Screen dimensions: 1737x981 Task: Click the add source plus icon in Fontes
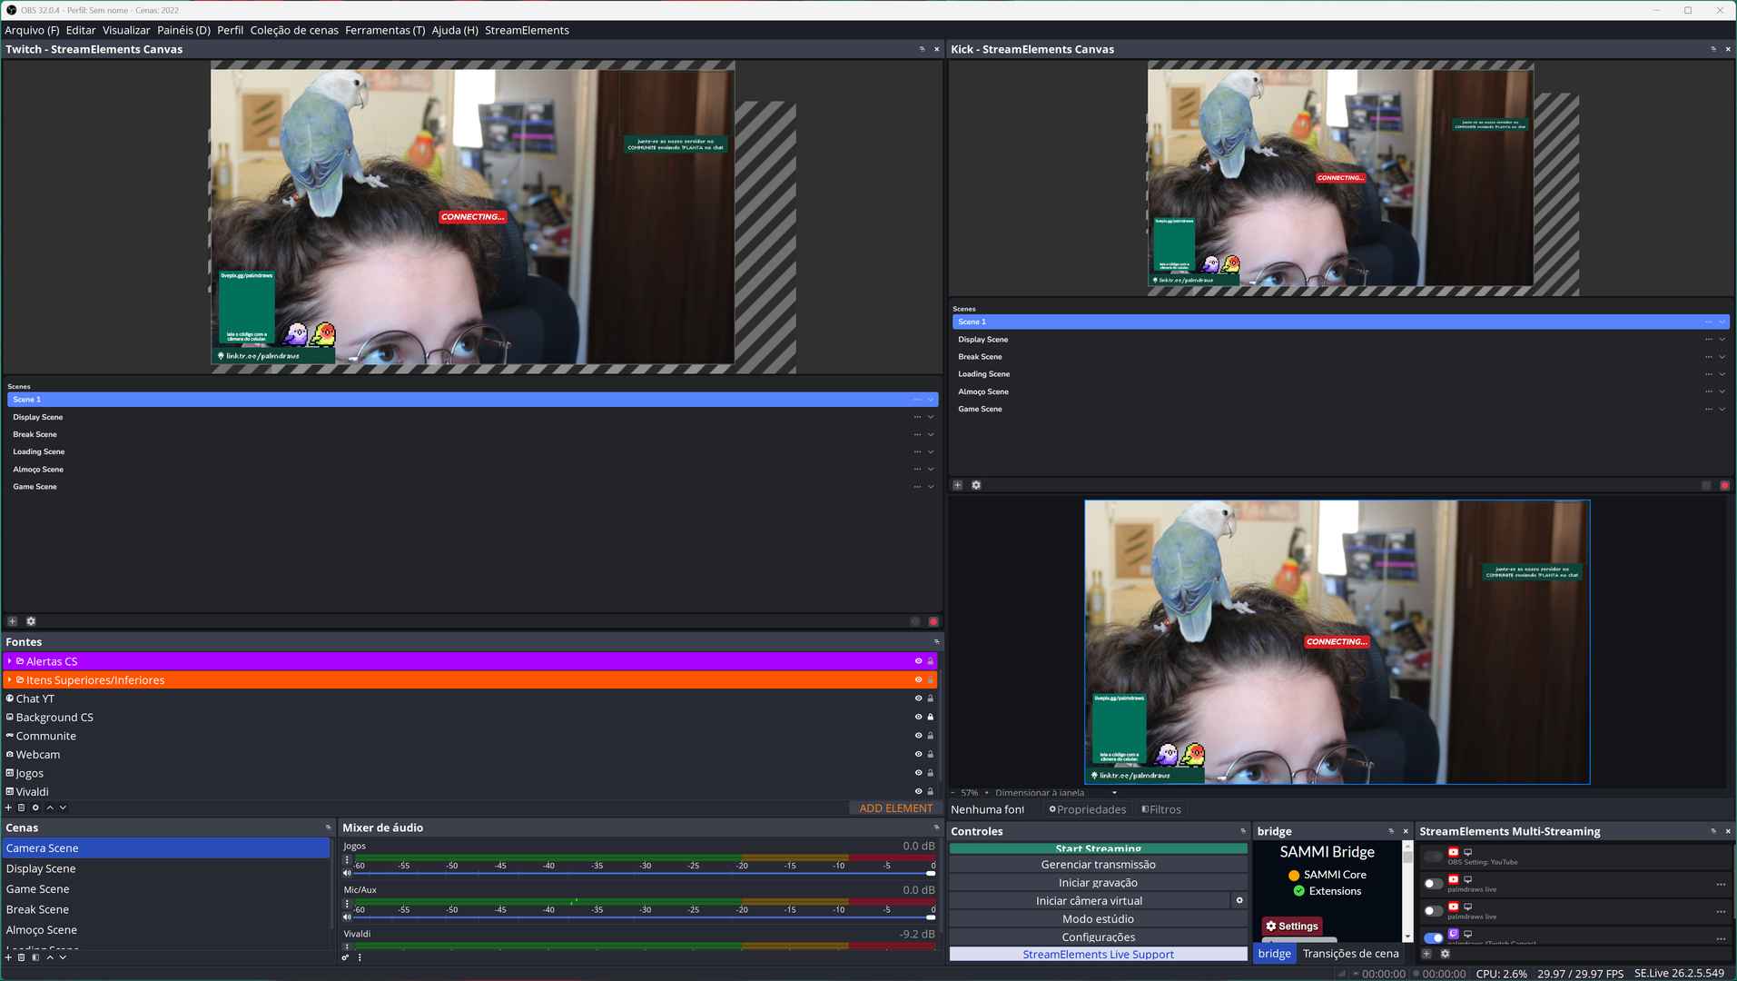(9, 808)
